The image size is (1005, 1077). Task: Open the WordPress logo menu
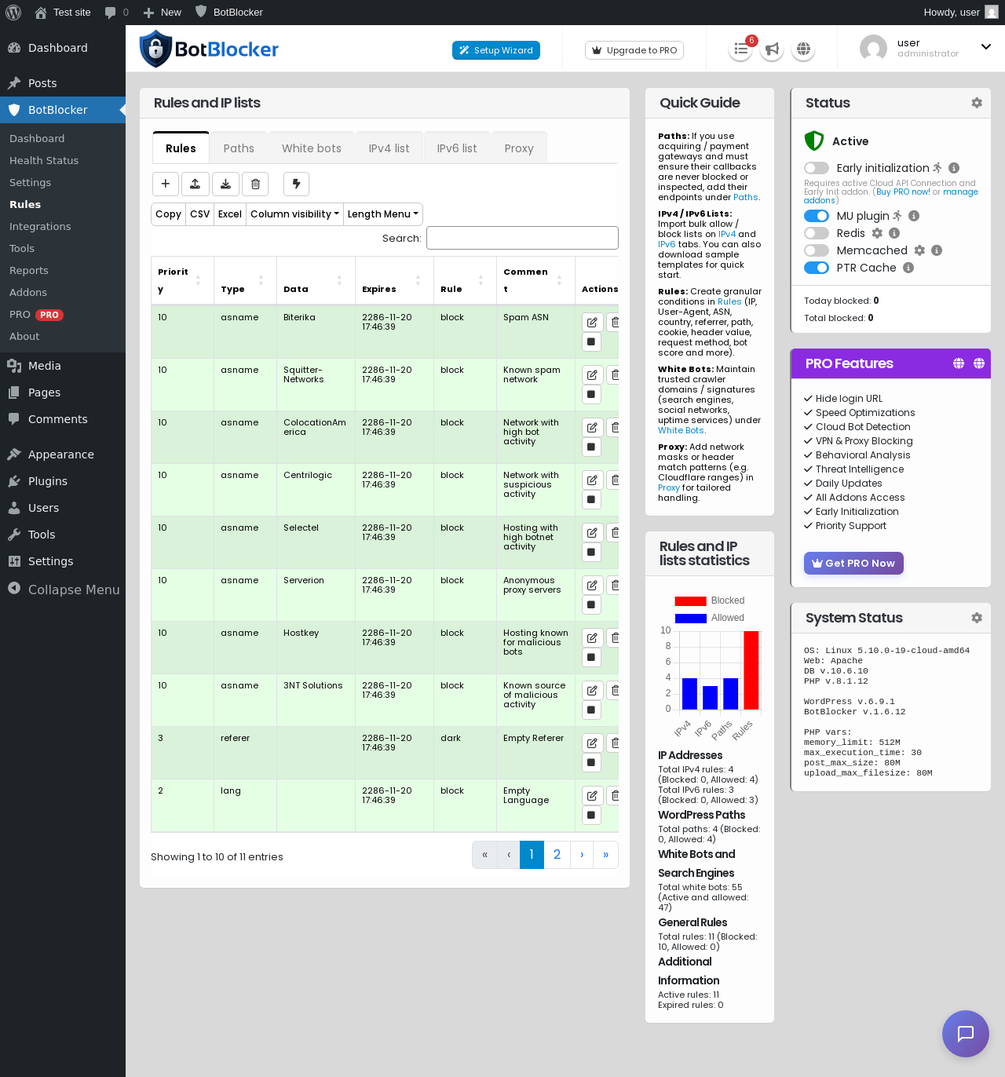13,13
